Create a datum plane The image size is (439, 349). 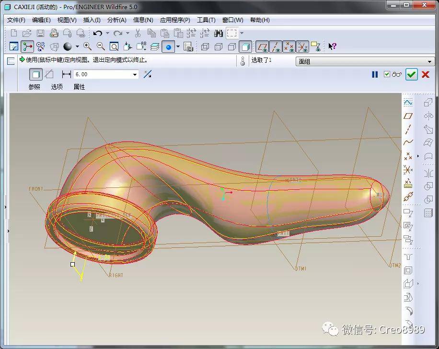[x=408, y=116]
